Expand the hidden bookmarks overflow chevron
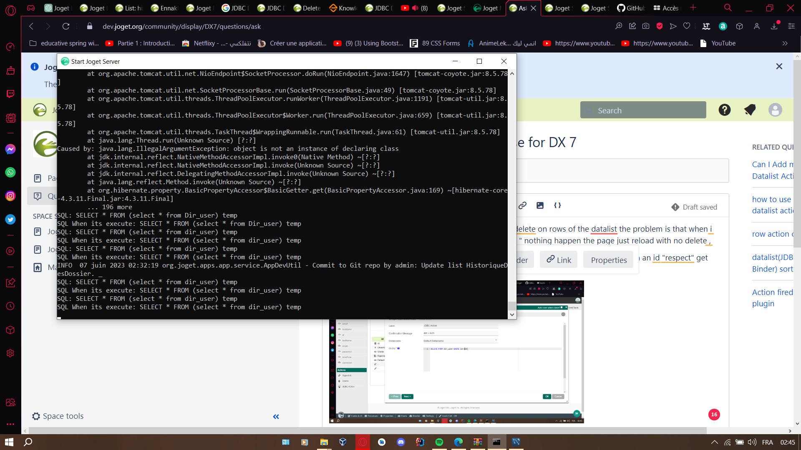This screenshot has width=801, height=450. point(785,43)
